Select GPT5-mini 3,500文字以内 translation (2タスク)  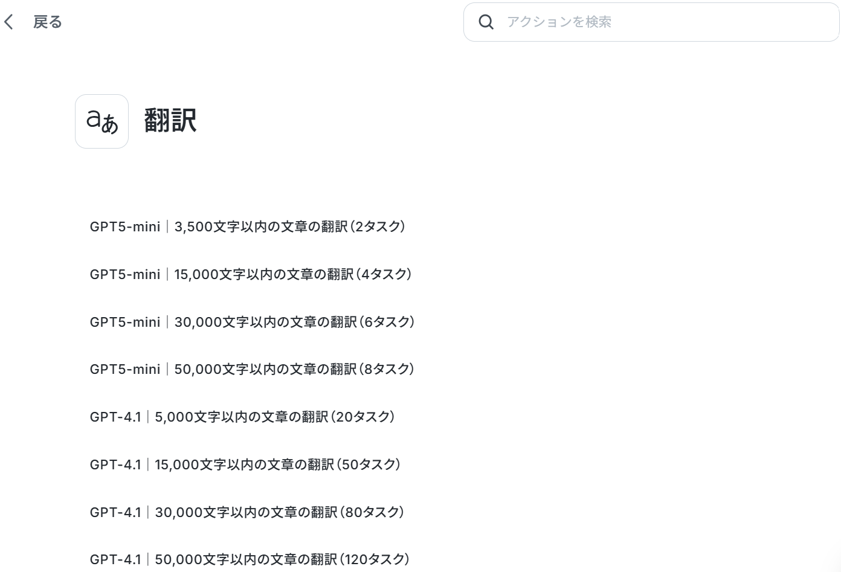pos(248,227)
